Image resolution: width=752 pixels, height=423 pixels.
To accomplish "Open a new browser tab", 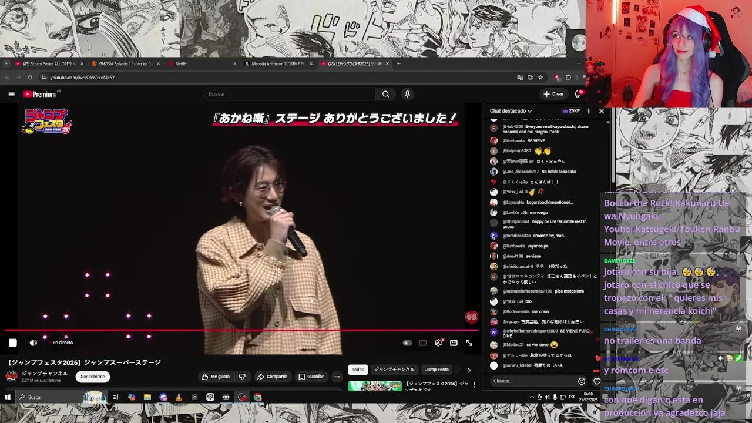I will click(x=398, y=63).
